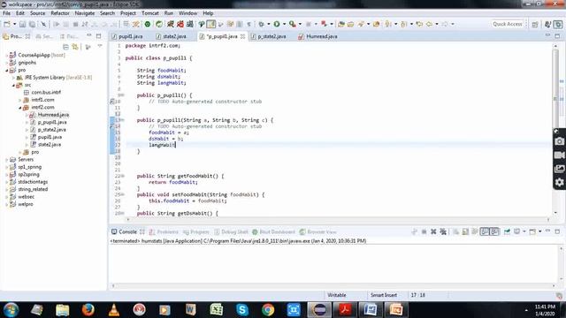Viewport: 566px width, 318px height.
Task: Expand the JRE System Library node
Action: click(x=13, y=78)
